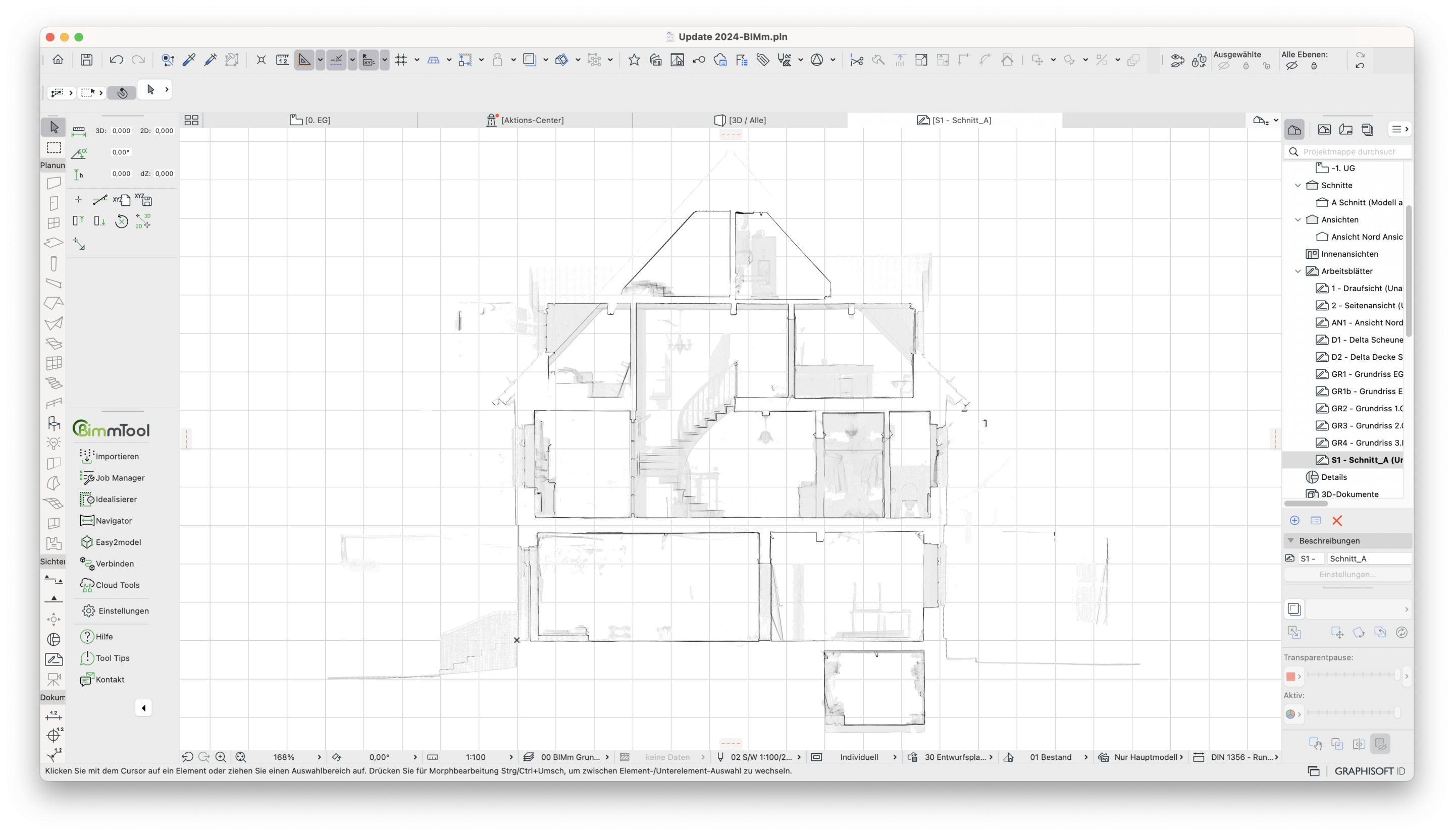The width and height of the screenshot is (1454, 834).
Task: Save the project with the floppy icon
Action: pos(86,60)
